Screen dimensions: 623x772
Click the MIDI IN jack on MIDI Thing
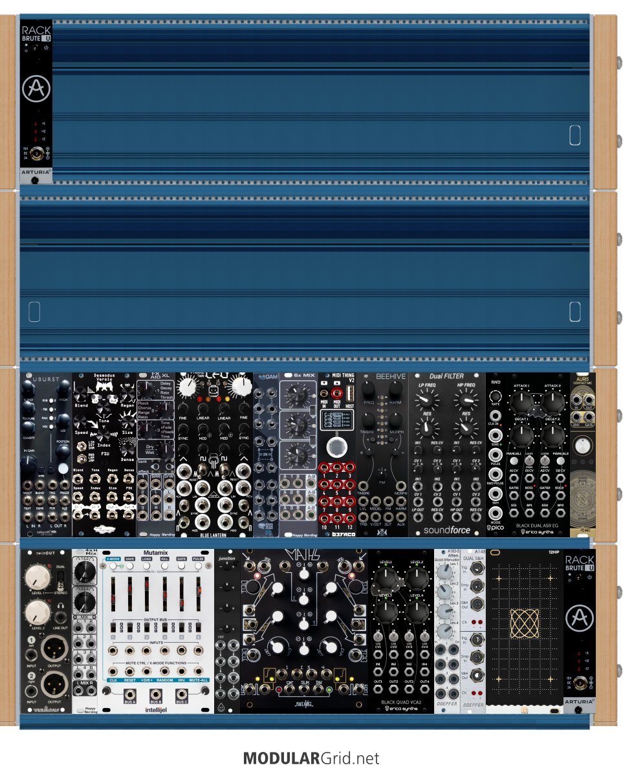pyautogui.click(x=324, y=393)
